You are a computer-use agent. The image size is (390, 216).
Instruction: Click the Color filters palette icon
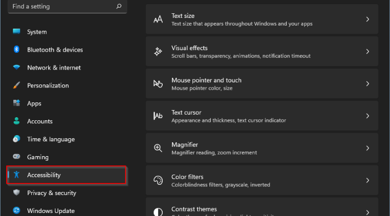pyautogui.click(x=158, y=180)
